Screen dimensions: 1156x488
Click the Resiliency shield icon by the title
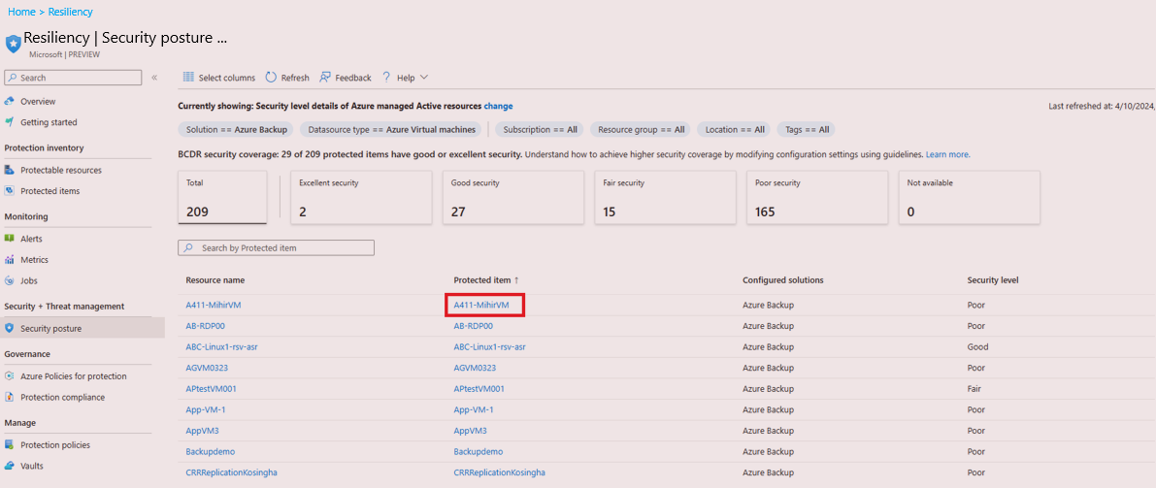[14, 44]
